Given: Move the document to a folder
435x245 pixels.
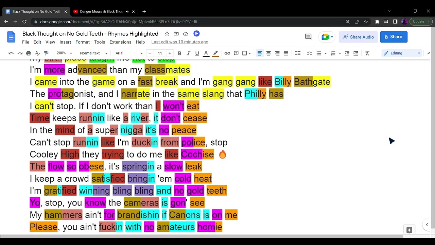Looking at the screenshot, I should 176,34.
